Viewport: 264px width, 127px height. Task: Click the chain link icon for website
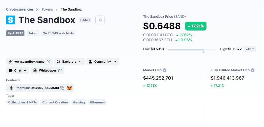pyautogui.click(x=11, y=62)
